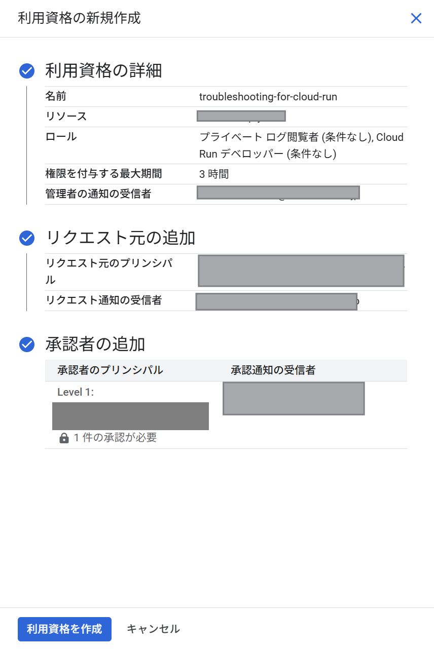Click the リクエスト通知の受信者 field
The height and width of the screenshot is (649, 434).
[277, 301]
